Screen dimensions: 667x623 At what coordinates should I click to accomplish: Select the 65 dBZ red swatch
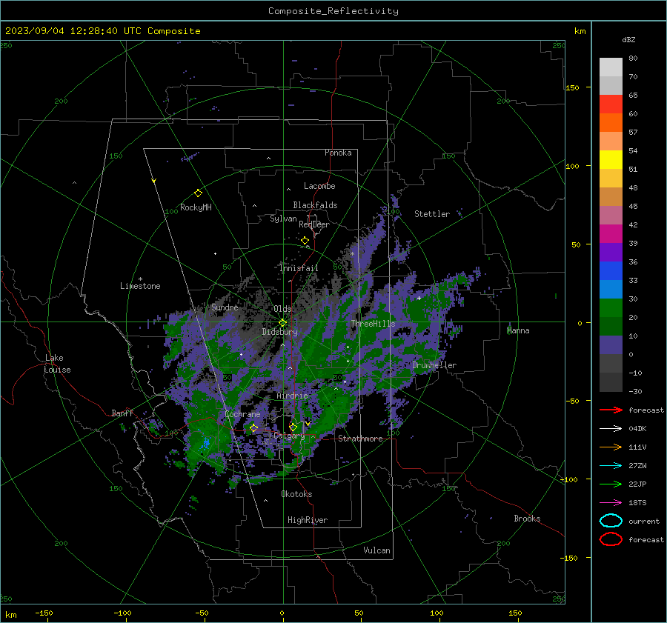(x=611, y=104)
